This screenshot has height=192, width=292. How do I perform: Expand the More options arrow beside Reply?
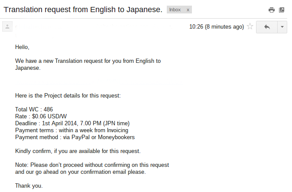click(x=282, y=27)
